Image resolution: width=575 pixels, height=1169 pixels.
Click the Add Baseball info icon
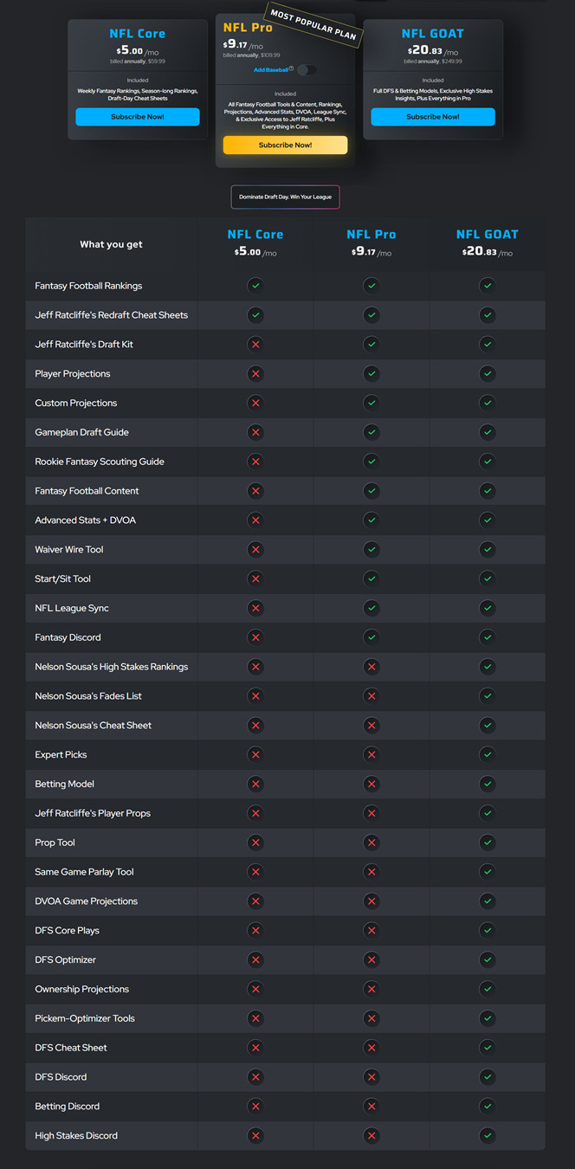291,68
